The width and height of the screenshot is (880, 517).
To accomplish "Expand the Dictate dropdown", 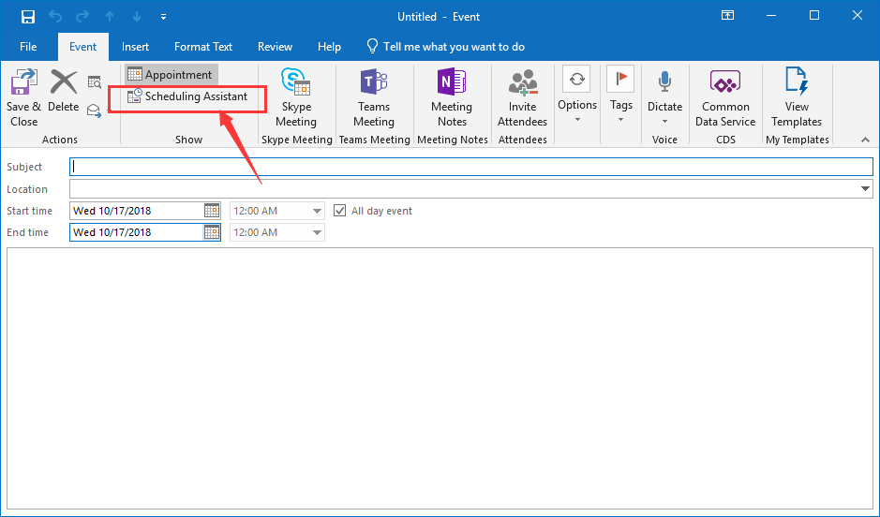I will 664,107.
